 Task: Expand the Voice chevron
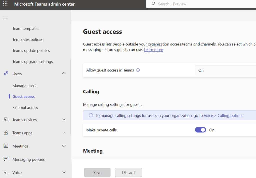pos(64,172)
